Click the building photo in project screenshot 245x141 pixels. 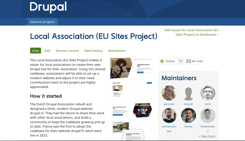coord(121,127)
